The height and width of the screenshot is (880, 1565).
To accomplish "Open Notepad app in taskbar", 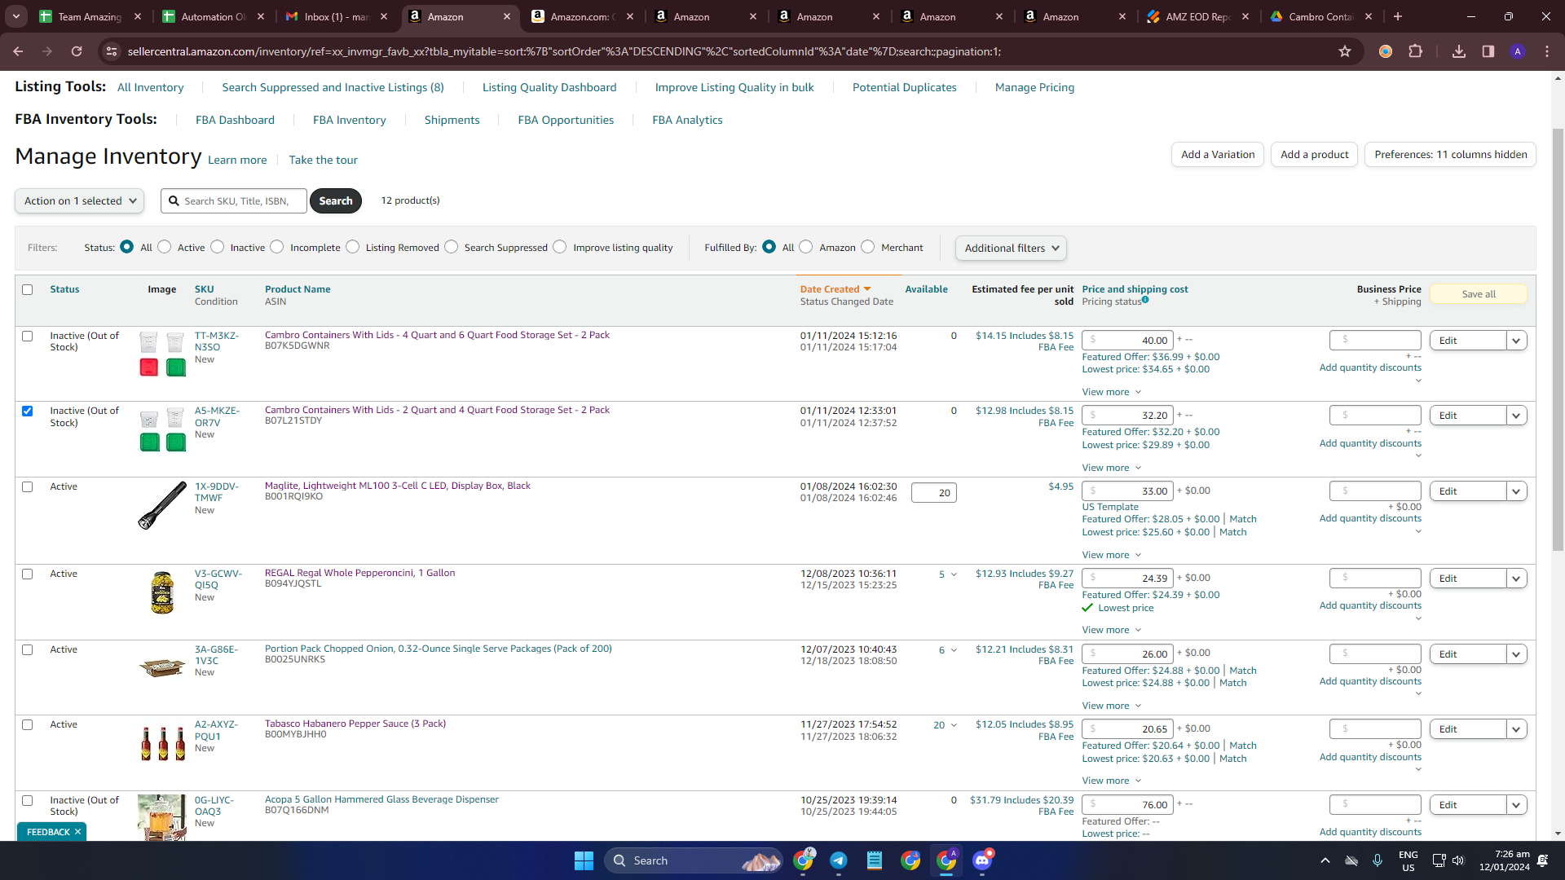I will click(875, 860).
